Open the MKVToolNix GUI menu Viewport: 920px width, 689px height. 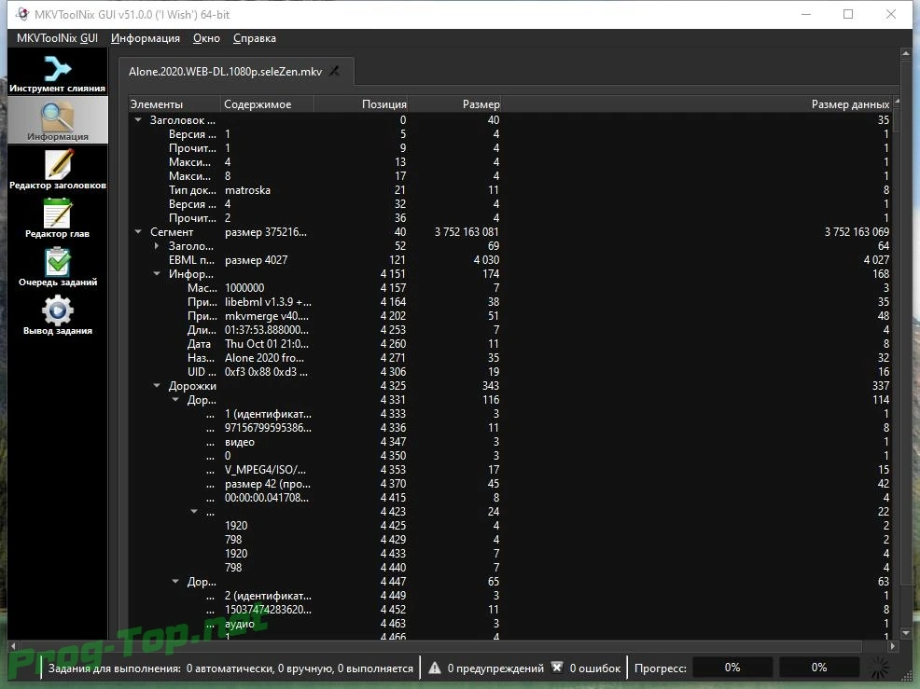pyautogui.click(x=57, y=38)
